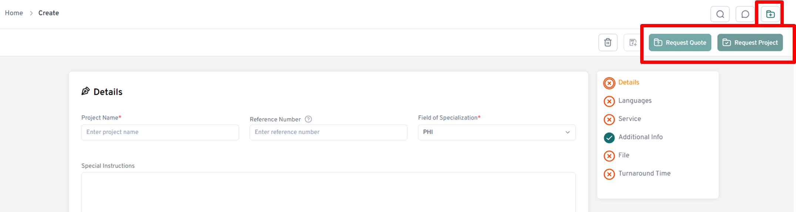Viewport: 796px width, 212px height.
Task: Select Turnaround Time in step list
Action: point(644,174)
